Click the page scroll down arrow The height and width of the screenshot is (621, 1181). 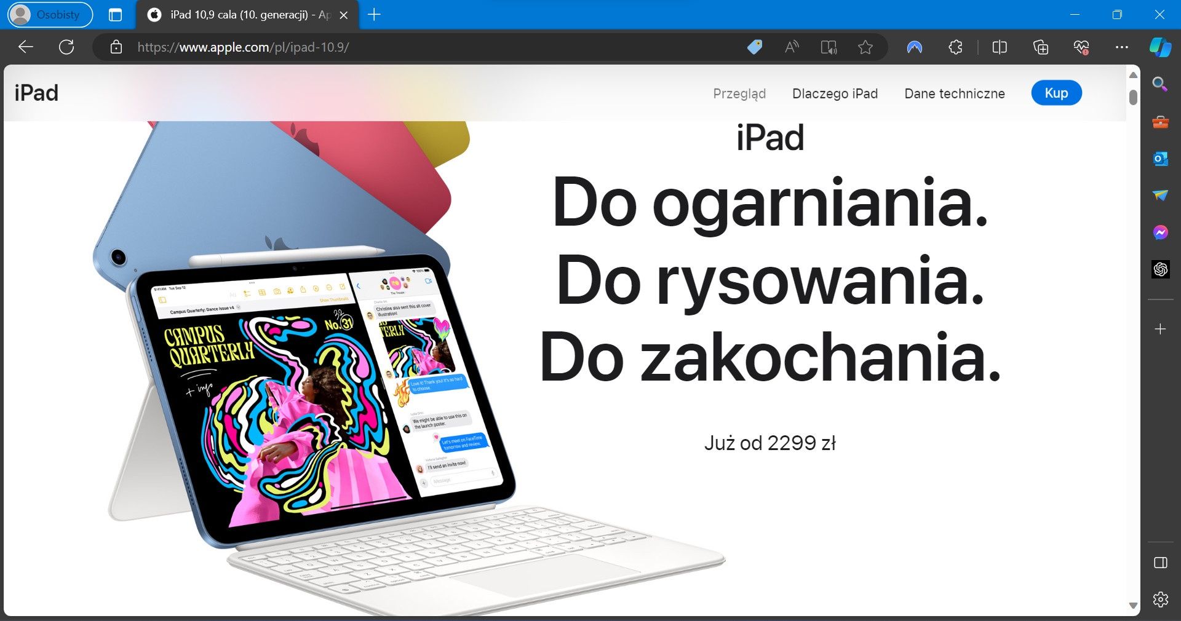pyautogui.click(x=1133, y=606)
